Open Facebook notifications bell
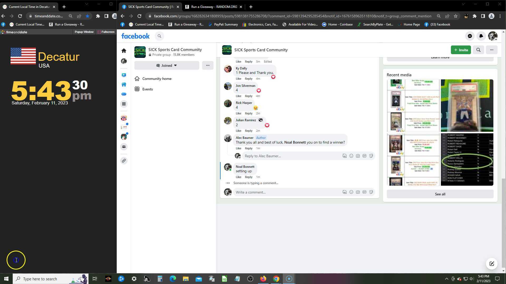Screen dimensions: 506x284 point(481,36)
